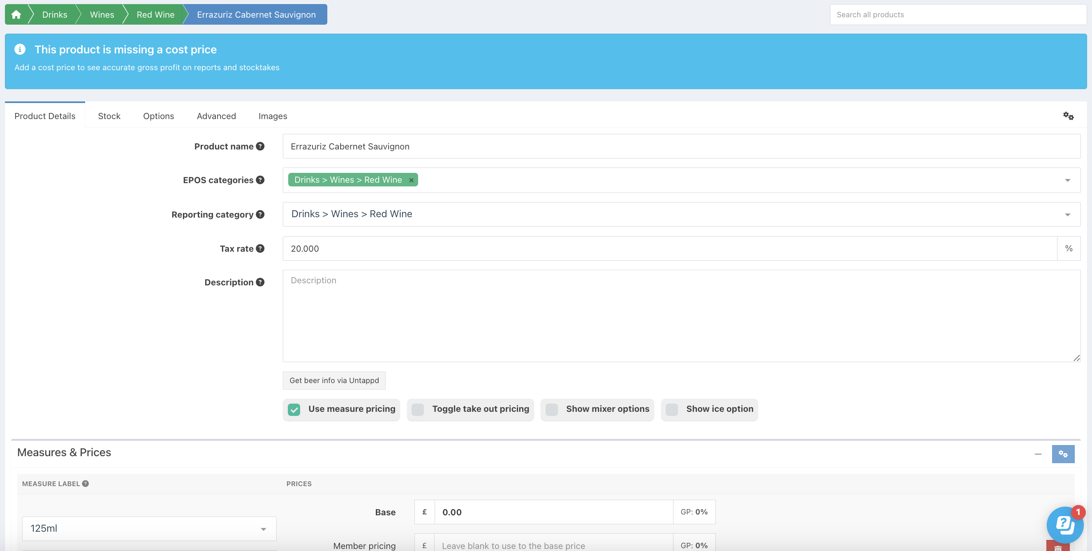Expand the EPOS categories dropdown

(x=1067, y=180)
